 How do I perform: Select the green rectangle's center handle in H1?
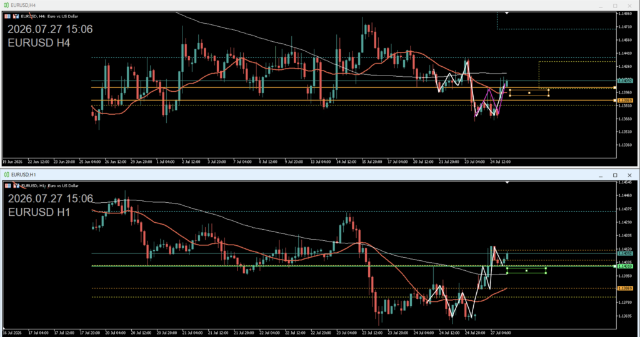tap(526, 271)
